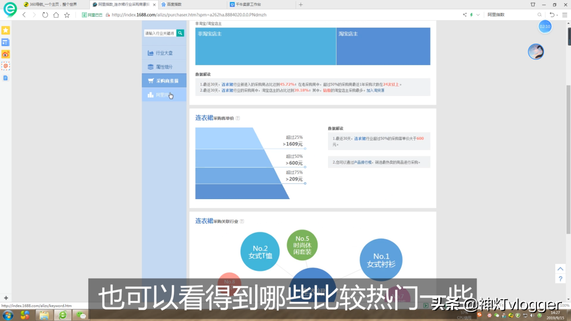Image resolution: width=571 pixels, height=321 pixels.
Task: Click the green search button beside keyword box
Action: [x=180, y=33]
